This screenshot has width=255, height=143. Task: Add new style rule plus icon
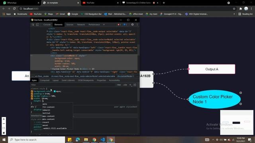point(130,85)
